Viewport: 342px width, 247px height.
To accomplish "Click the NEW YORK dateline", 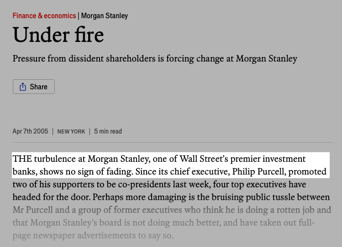I will point(71,132).
